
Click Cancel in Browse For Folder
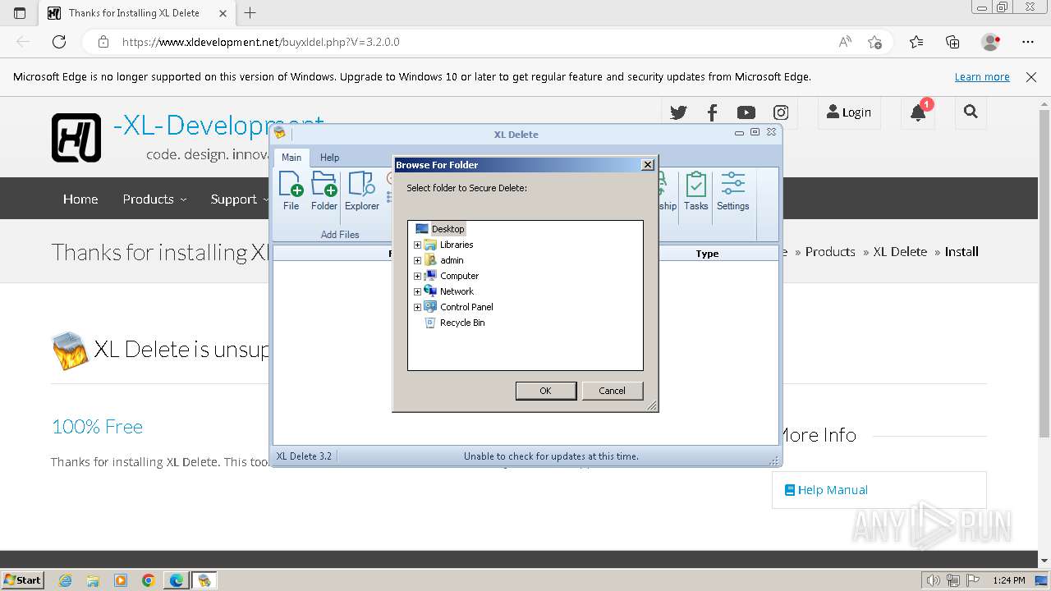pos(612,391)
